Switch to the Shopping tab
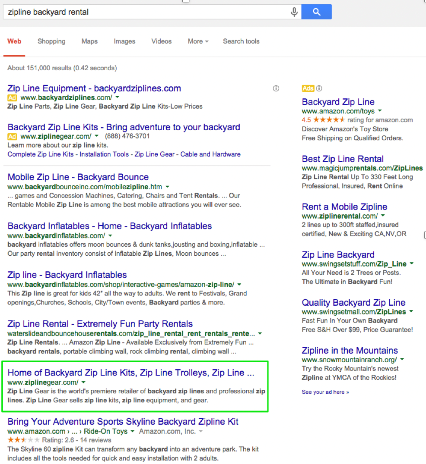This screenshot has width=426, height=464. 51,41
